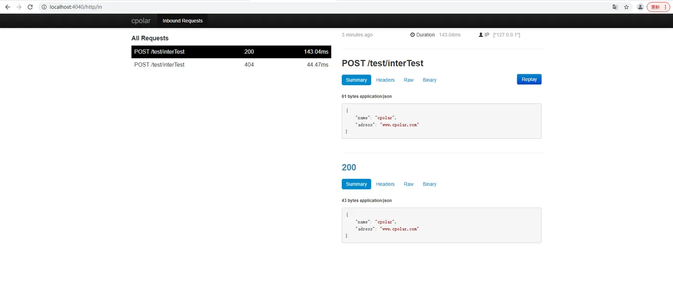The image size is (673, 284).
Task: Open the translate page icon
Action: click(x=615, y=7)
